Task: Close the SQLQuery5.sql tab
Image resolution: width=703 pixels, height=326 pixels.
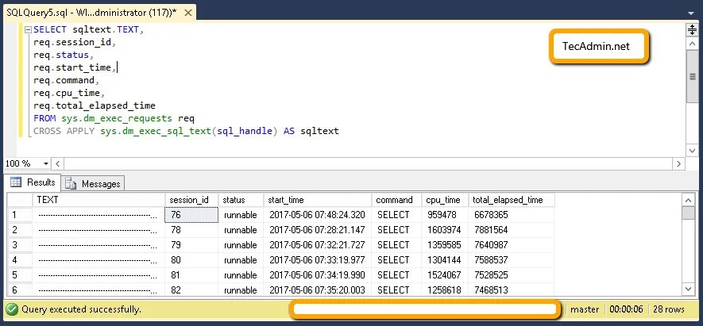Action: [188, 13]
